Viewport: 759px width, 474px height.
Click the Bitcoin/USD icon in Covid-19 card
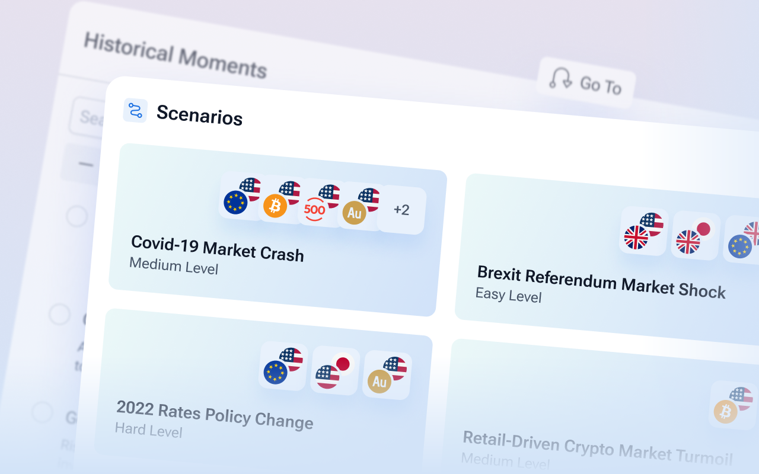pos(281,200)
